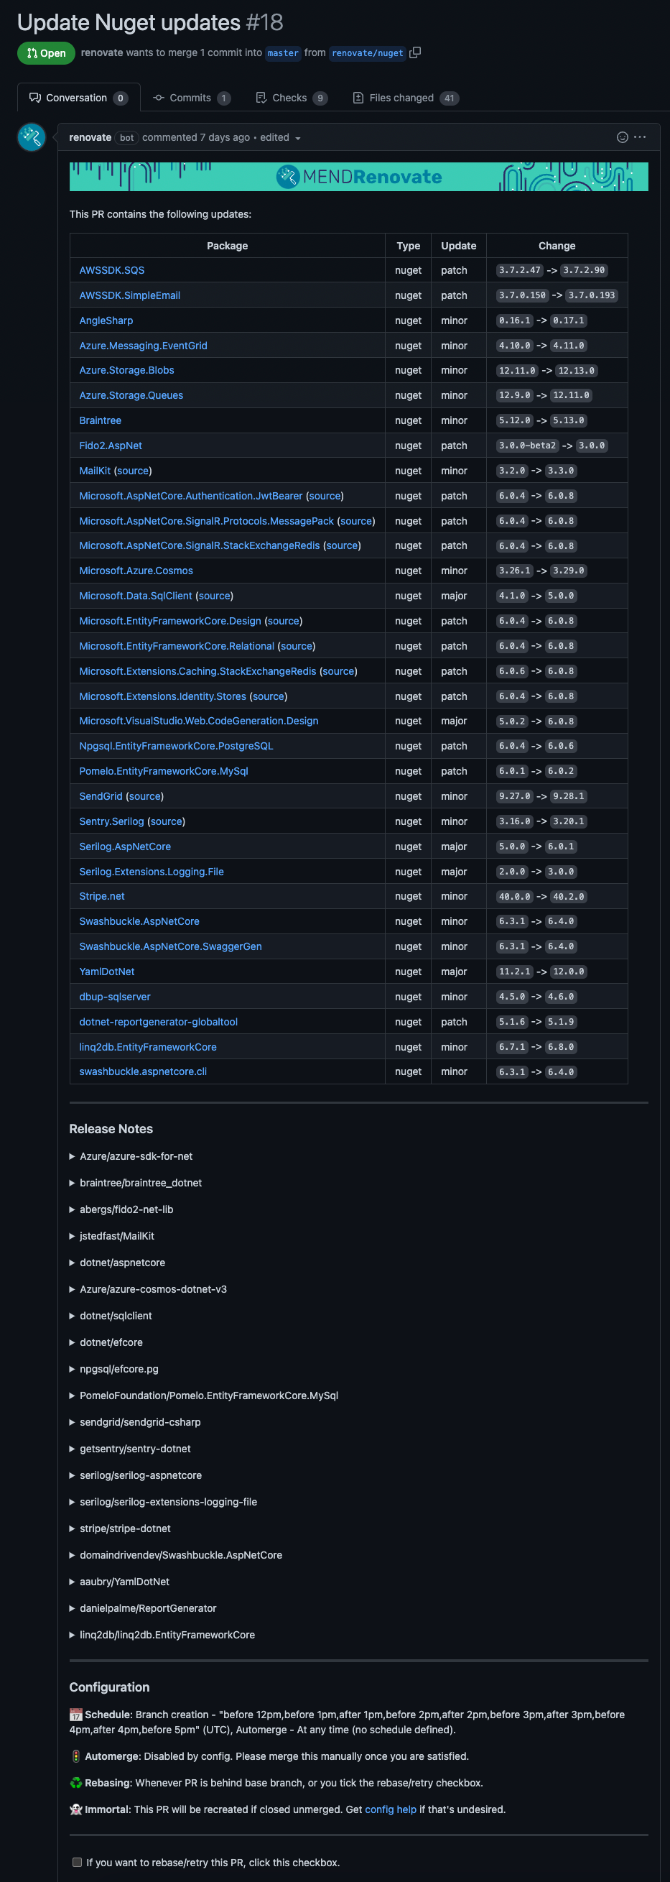670x1882 pixels.
Task: Click the master base branch link
Action: pyautogui.click(x=283, y=53)
